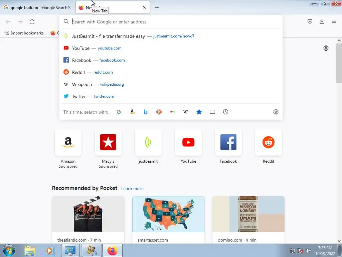Click the forward navigation arrow
The image size is (342, 257).
point(20,22)
